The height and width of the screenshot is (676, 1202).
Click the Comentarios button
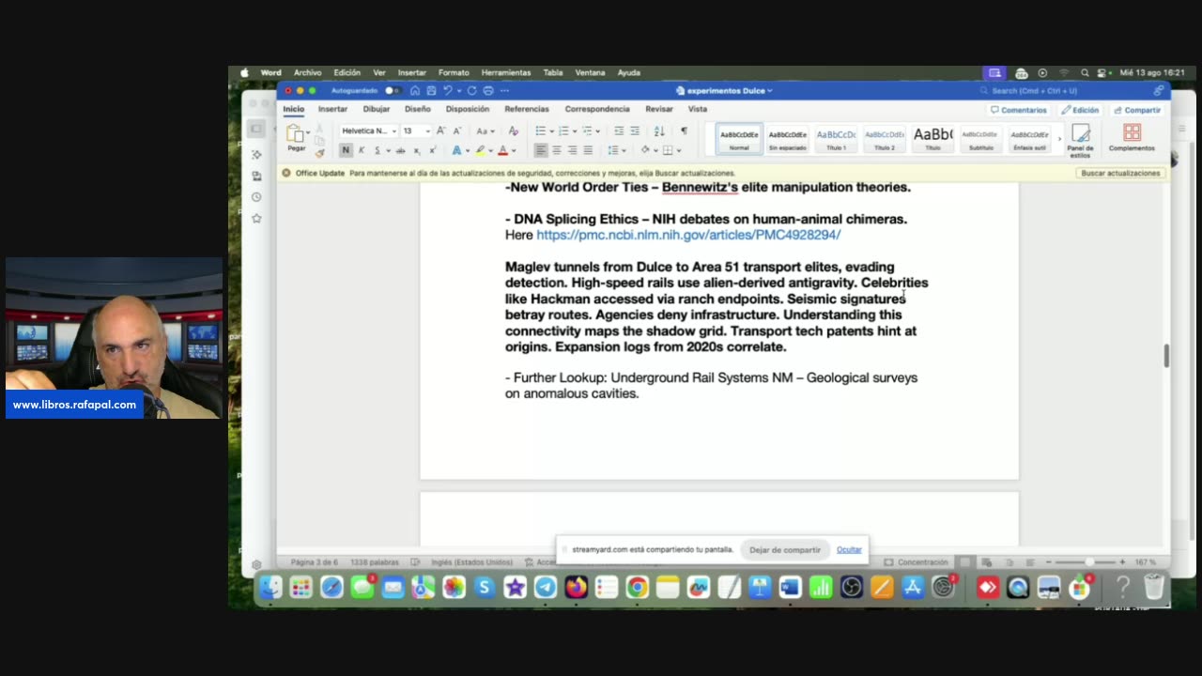(x=1017, y=110)
